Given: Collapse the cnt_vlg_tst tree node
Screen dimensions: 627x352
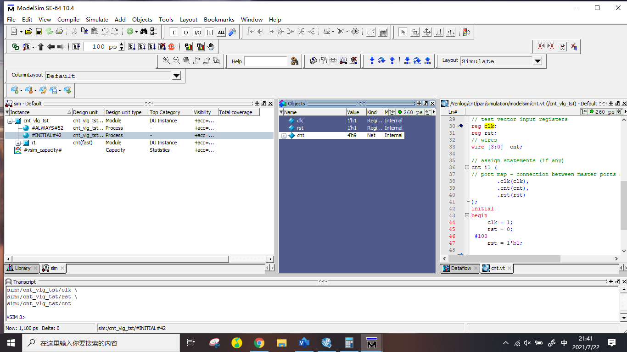Looking at the screenshot, I should [x=10, y=121].
